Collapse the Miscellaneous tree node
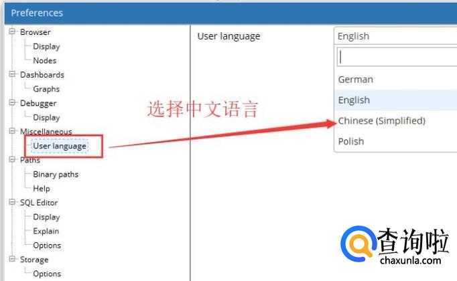Screen dimensions: 457x281 [x=12, y=131]
